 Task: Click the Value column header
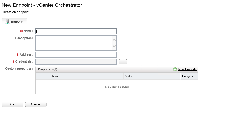pos(152,76)
